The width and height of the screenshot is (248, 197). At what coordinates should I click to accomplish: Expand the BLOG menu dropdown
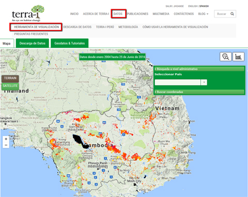pos(203,14)
